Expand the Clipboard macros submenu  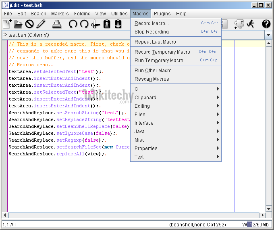(x=176, y=98)
